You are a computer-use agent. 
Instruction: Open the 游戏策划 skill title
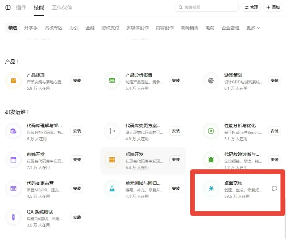pyautogui.click(x=233, y=75)
